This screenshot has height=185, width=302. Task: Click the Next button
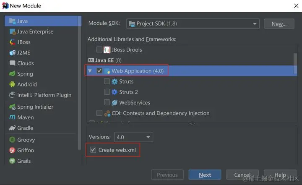[x=205, y=175]
